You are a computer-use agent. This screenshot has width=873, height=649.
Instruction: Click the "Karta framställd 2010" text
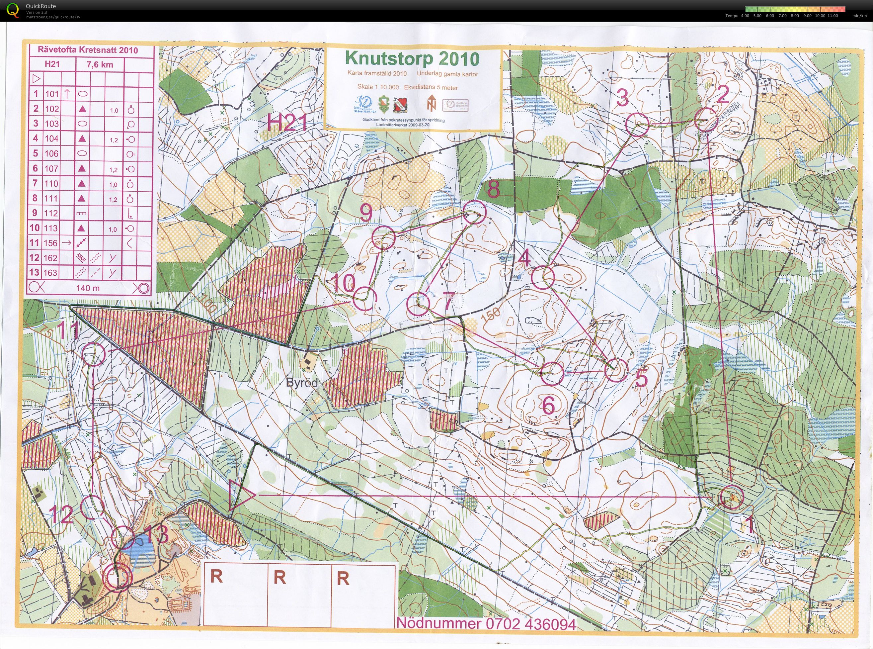pyautogui.click(x=377, y=73)
